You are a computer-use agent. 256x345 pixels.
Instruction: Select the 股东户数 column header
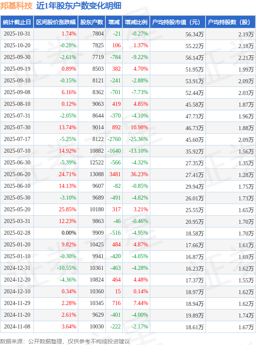[92, 22]
